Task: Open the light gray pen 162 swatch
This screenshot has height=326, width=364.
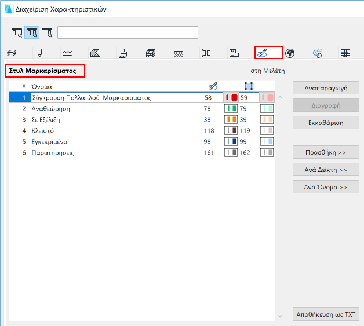Action: tap(267, 152)
